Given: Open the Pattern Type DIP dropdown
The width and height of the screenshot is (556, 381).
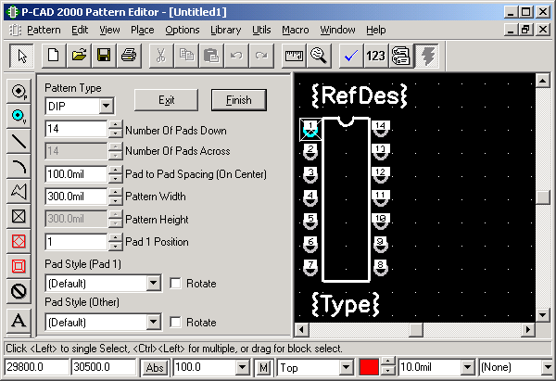Looking at the screenshot, I should coord(106,106).
